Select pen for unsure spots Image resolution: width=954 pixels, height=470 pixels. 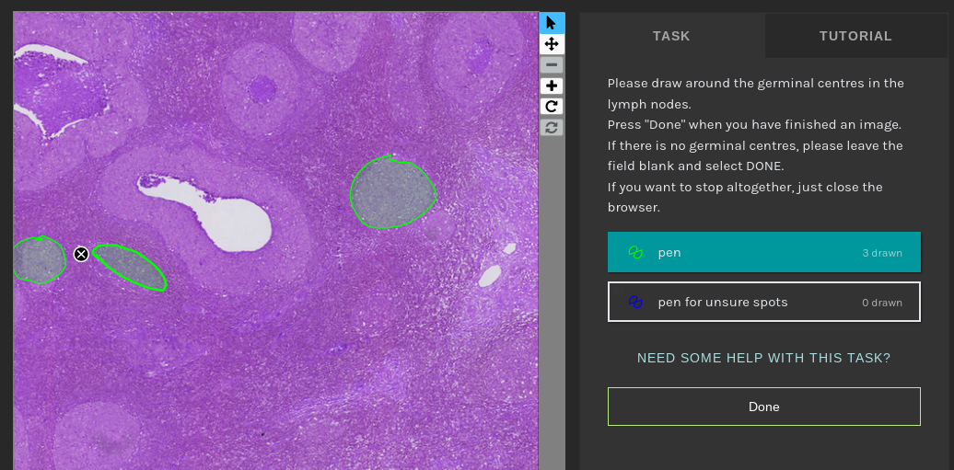point(764,302)
